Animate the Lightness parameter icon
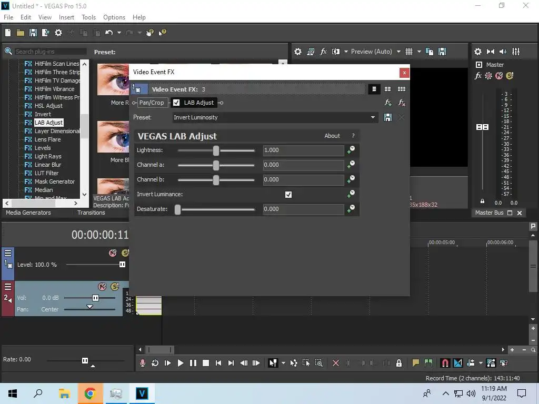The height and width of the screenshot is (404, 539). point(351,150)
